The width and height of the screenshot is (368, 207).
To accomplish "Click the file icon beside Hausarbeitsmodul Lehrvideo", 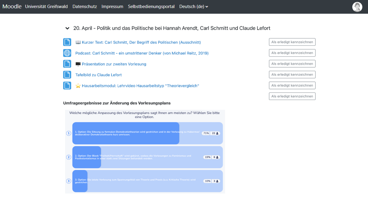I will (x=67, y=86).
